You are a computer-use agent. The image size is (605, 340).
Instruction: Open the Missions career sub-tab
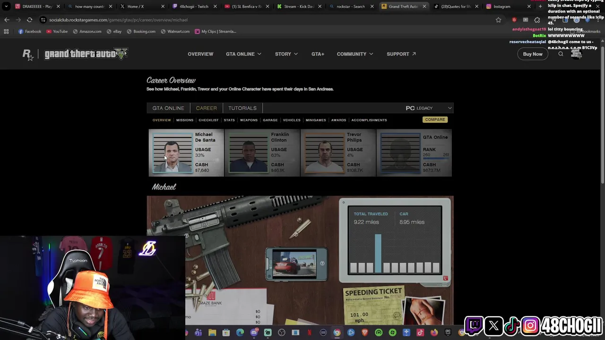[185, 120]
